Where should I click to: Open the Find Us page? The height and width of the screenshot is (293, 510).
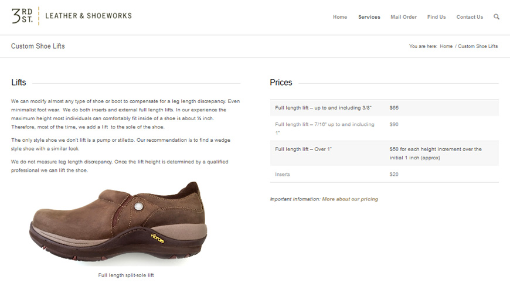click(x=437, y=17)
